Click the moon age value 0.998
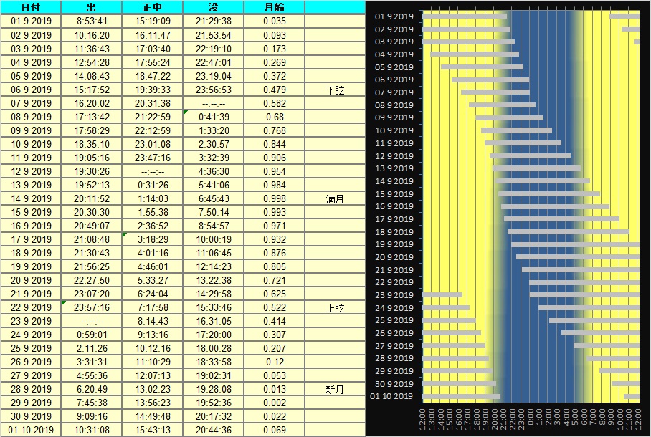This screenshot has height=437, width=651. [x=274, y=198]
